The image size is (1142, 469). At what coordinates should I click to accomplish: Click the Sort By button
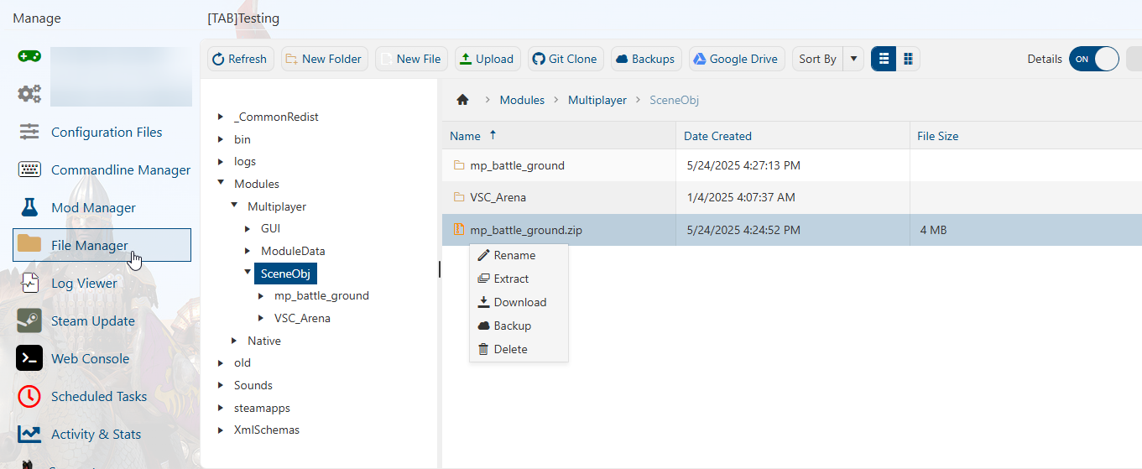pyautogui.click(x=817, y=59)
